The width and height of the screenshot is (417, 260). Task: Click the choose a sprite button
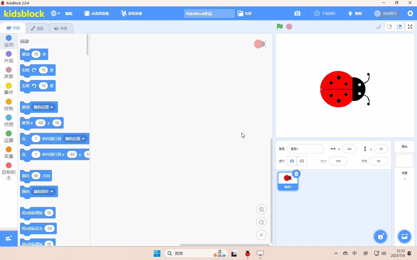(x=380, y=237)
